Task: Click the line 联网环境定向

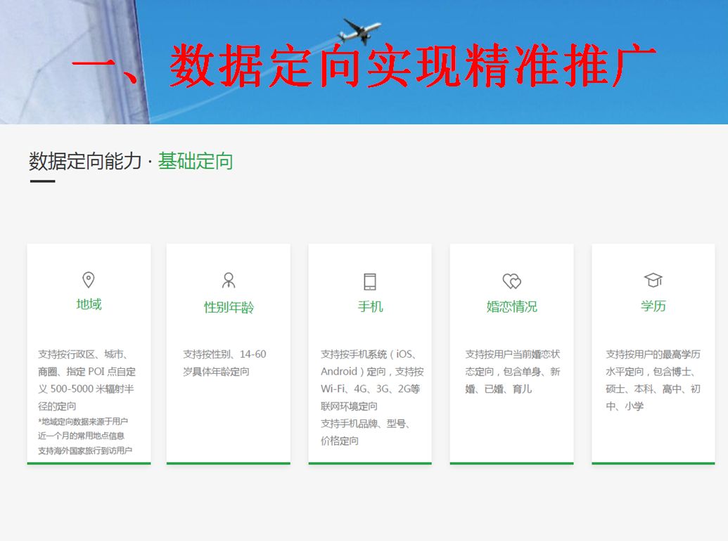Action: pyautogui.click(x=349, y=407)
